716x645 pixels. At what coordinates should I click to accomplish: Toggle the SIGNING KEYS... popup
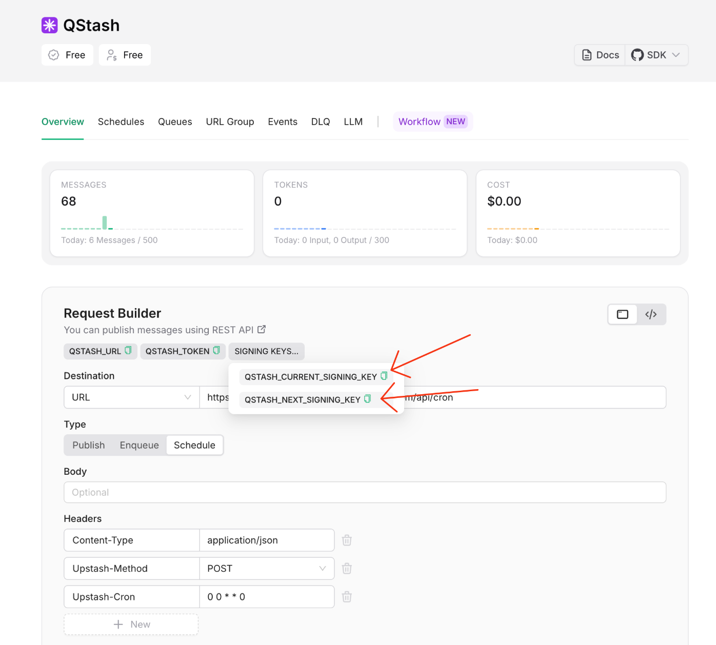click(267, 351)
